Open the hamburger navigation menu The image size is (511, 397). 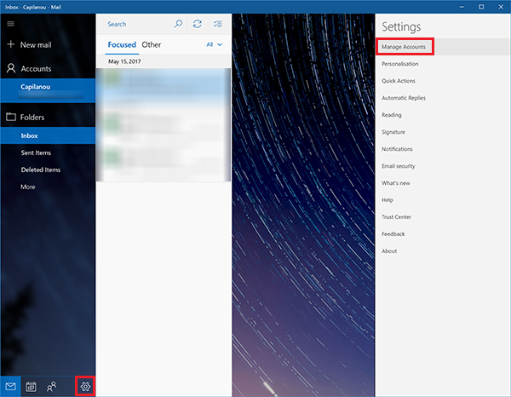tap(11, 23)
